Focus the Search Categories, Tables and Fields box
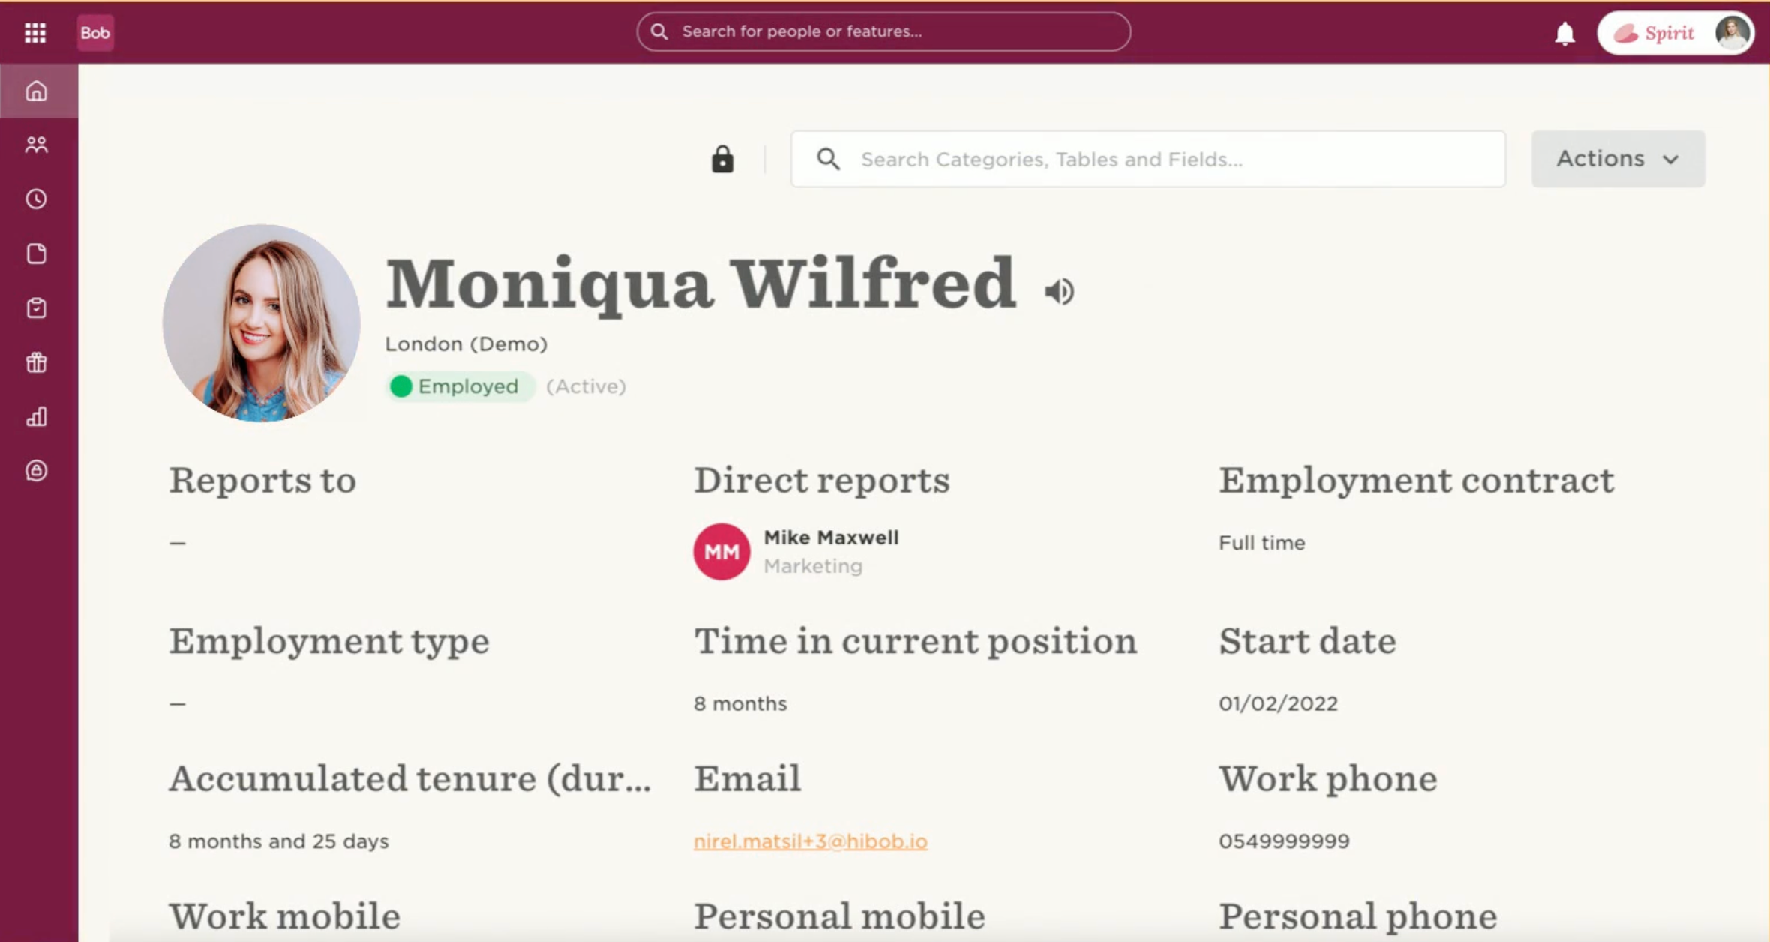1770x942 pixels. [x=1147, y=159]
